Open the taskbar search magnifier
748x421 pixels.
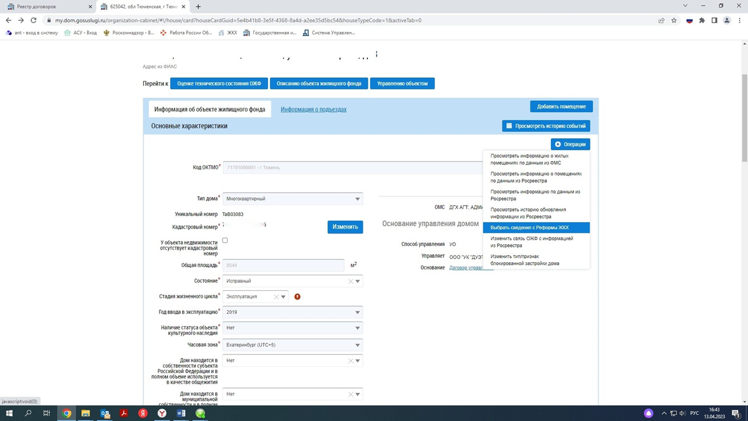click(28, 413)
